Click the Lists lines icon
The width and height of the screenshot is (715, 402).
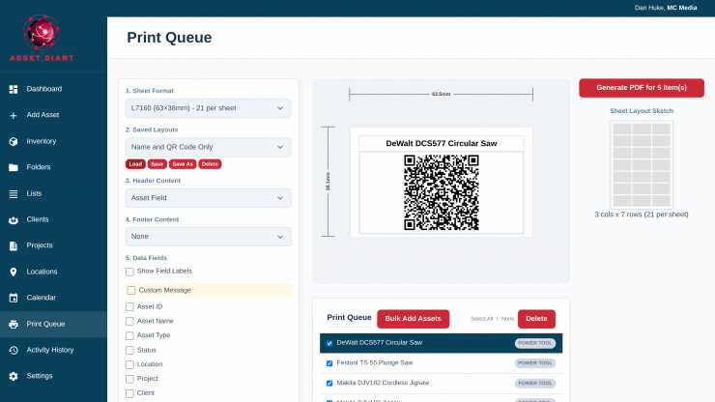click(x=14, y=194)
